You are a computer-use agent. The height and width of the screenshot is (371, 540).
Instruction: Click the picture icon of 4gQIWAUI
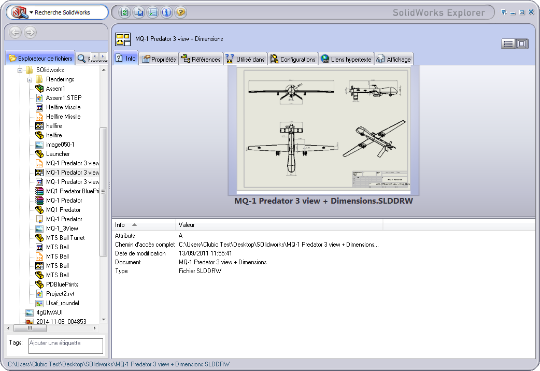click(x=30, y=312)
